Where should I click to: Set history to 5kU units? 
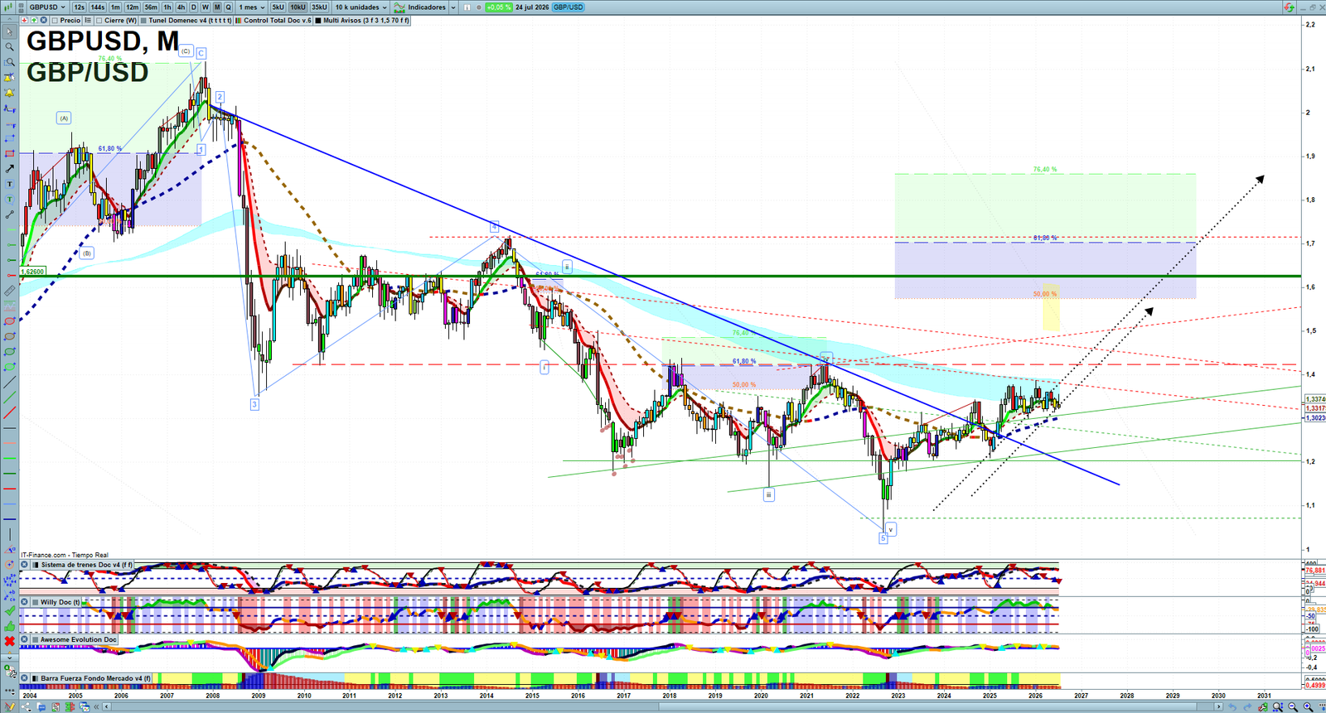pos(278,7)
